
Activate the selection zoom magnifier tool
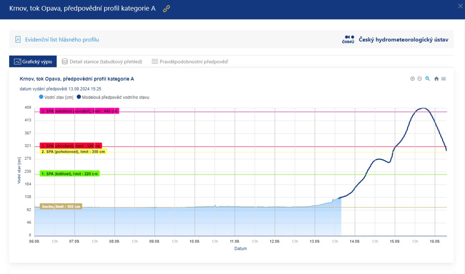428,79
